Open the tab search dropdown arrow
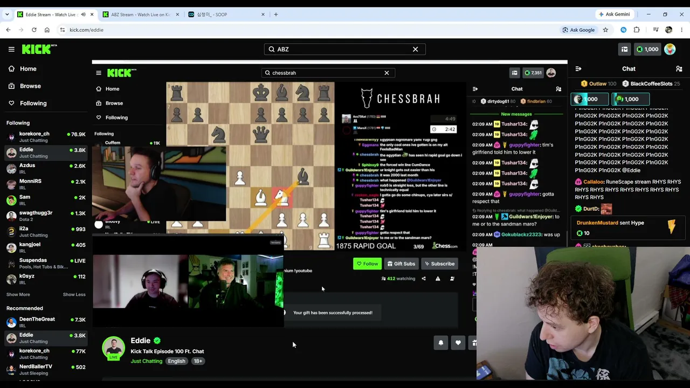This screenshot has width=690, height=388. coord(7,15)
